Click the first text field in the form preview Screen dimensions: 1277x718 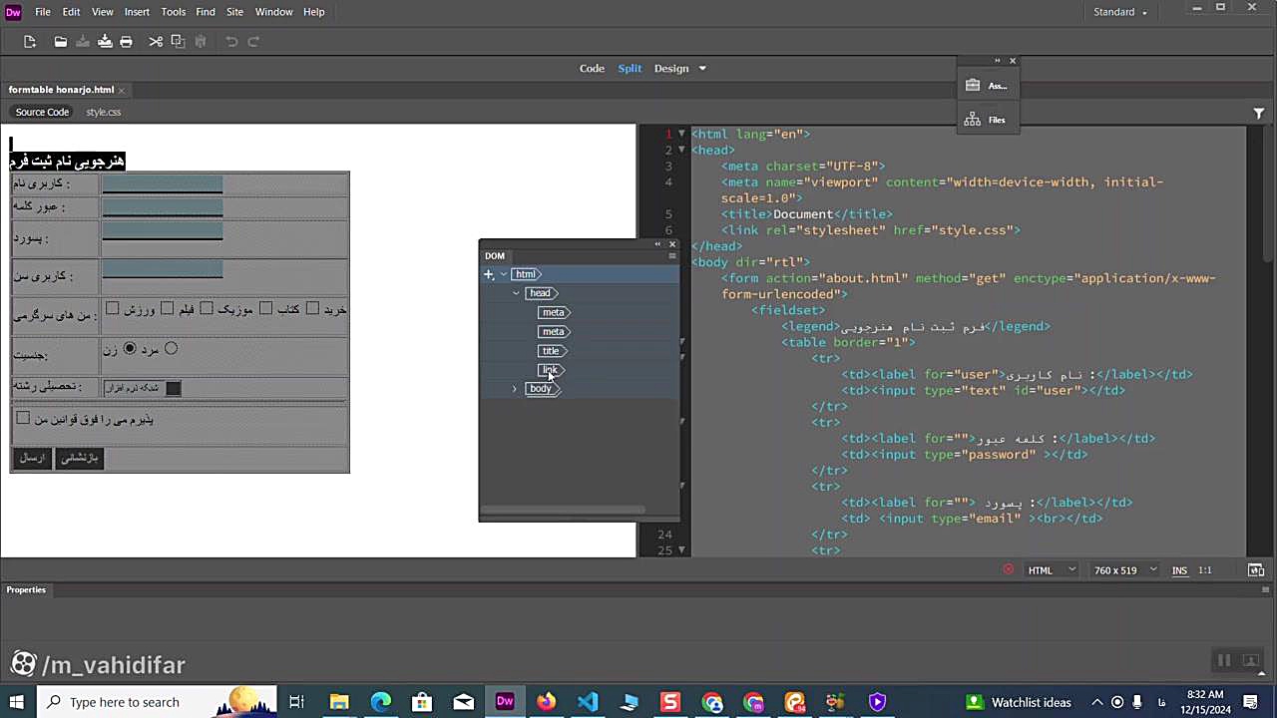click(x=163, y=184)
